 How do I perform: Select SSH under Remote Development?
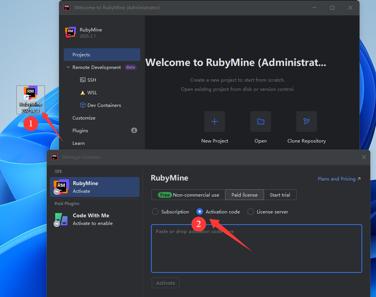click(92, 80)
